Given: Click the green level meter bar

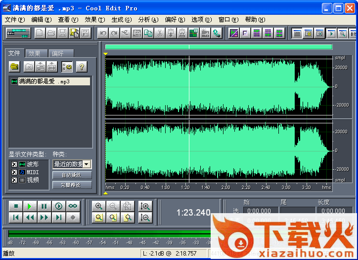Looking at the screenshot, I should tap(110, 234).
